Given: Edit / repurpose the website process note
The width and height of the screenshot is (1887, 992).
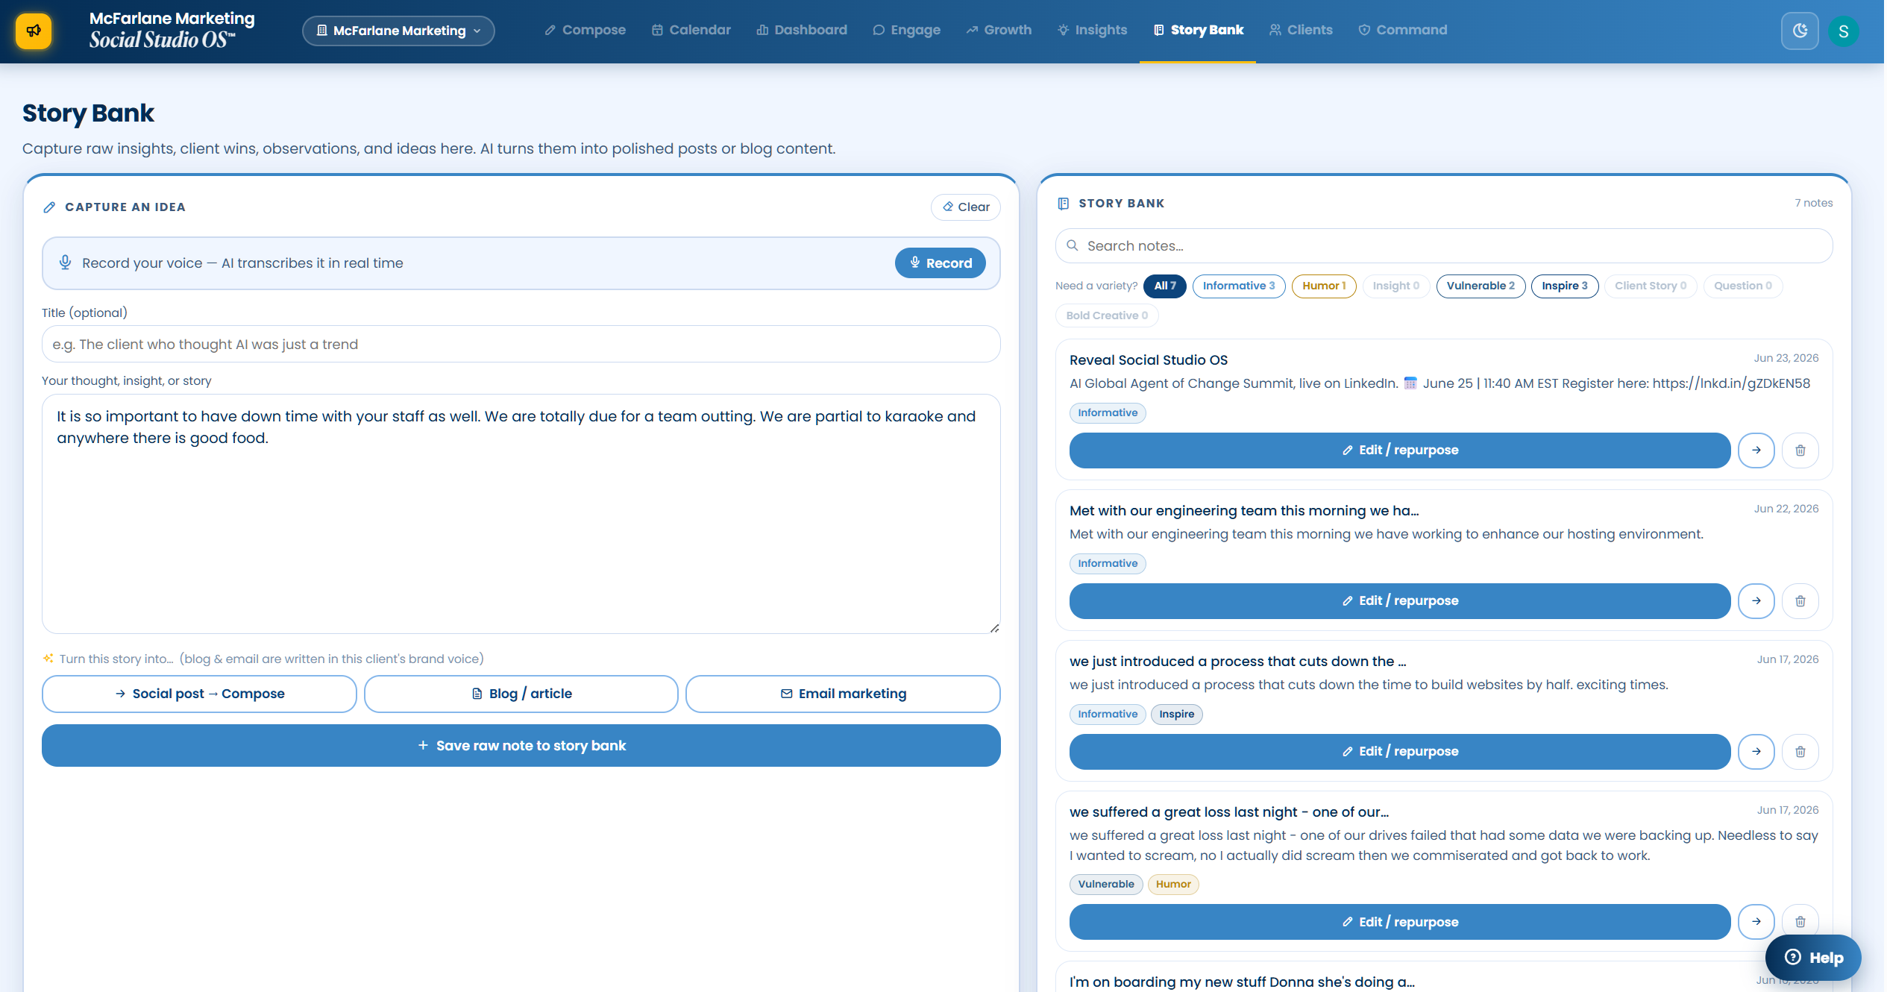Looking at the screenshot, I should [x=1399, y=751].
